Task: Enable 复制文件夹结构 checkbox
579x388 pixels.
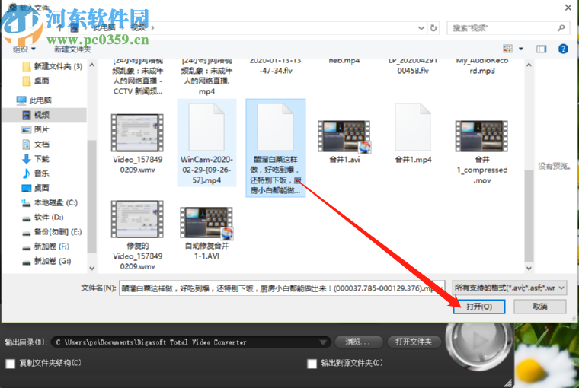Action: click(x=11, y=364)
